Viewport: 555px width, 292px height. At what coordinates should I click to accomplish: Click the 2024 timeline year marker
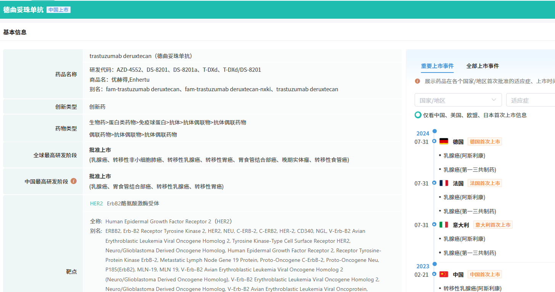click(x=423, y=133)
